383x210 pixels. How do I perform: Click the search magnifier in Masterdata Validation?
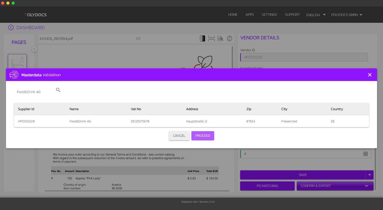(x=58, y=90)
